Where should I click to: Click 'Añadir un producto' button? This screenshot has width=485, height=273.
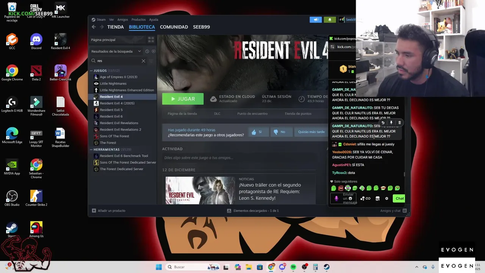pos(108,211)
